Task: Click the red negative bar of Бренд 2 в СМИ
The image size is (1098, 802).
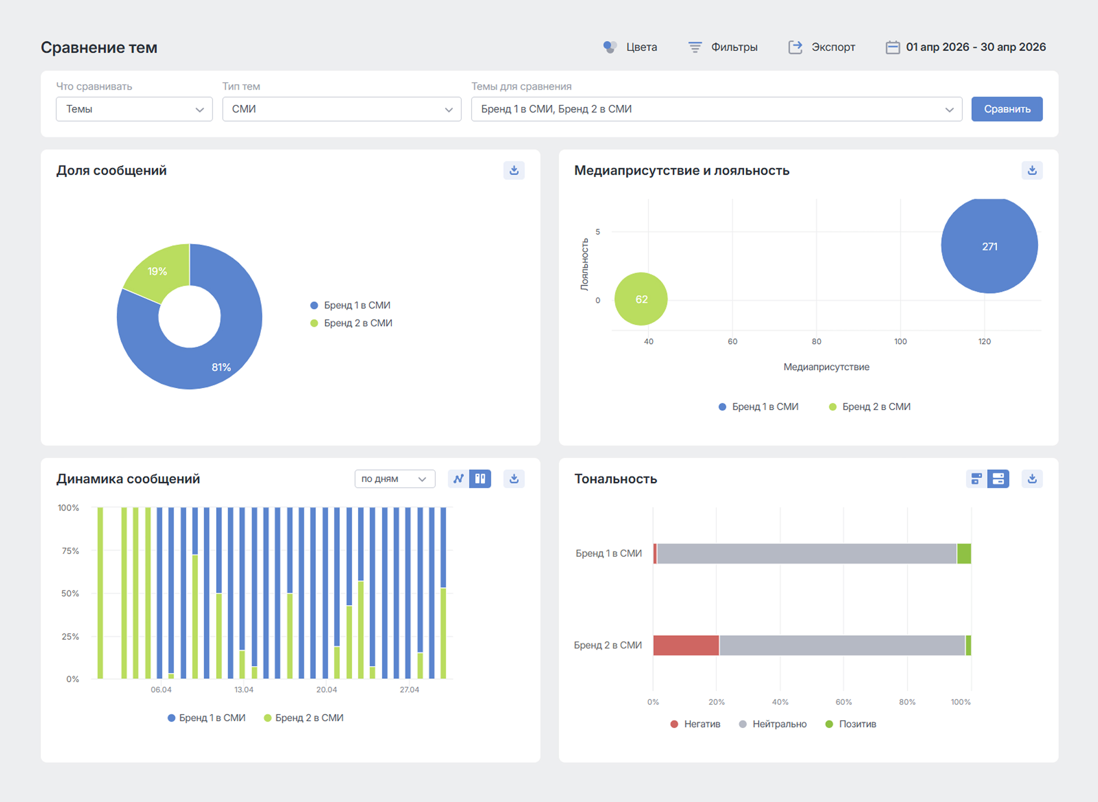Action: pyautogui.click(x=686, y=645)
